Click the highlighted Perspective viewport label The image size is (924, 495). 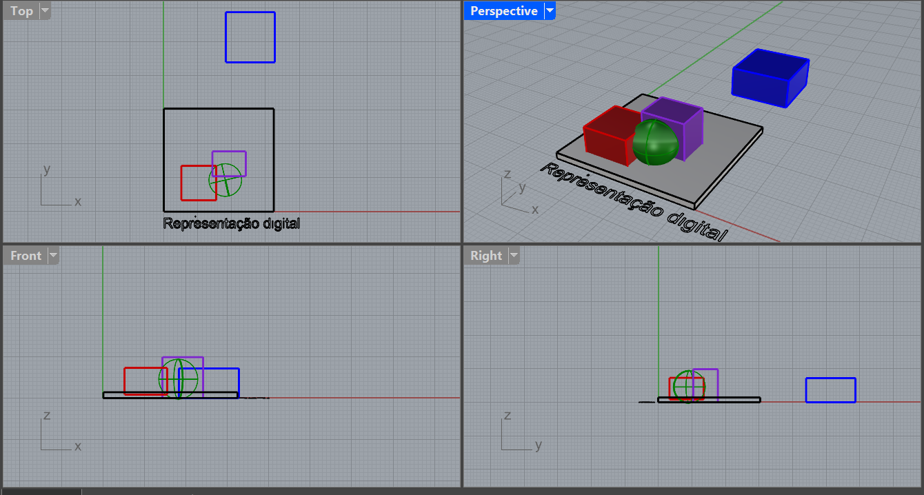(503, 10)
